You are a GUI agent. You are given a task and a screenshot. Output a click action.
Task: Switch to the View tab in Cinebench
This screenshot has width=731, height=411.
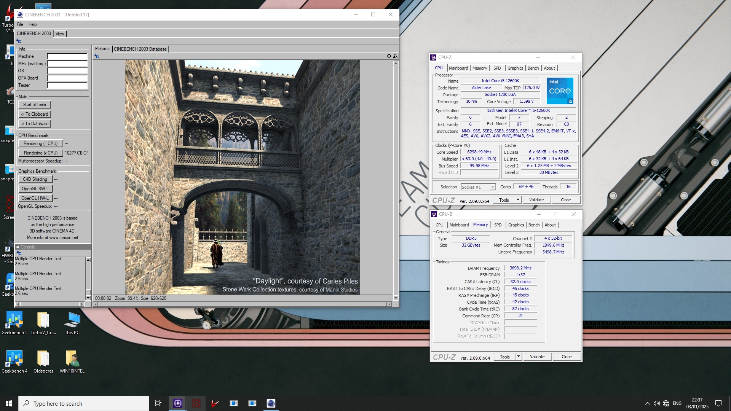(60, 34)
